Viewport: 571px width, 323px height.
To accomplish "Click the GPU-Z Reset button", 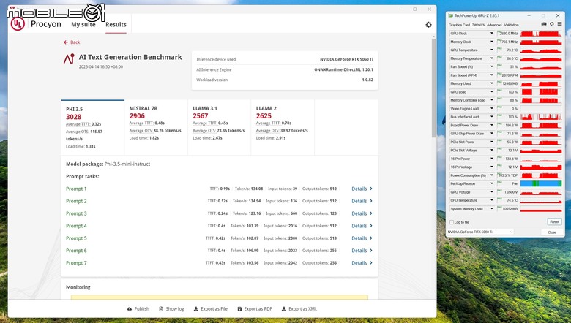I will [554, 221].
